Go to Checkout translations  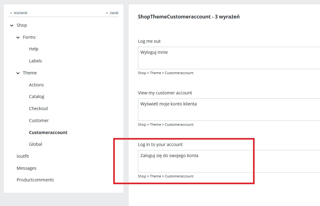tap(38, 109)
